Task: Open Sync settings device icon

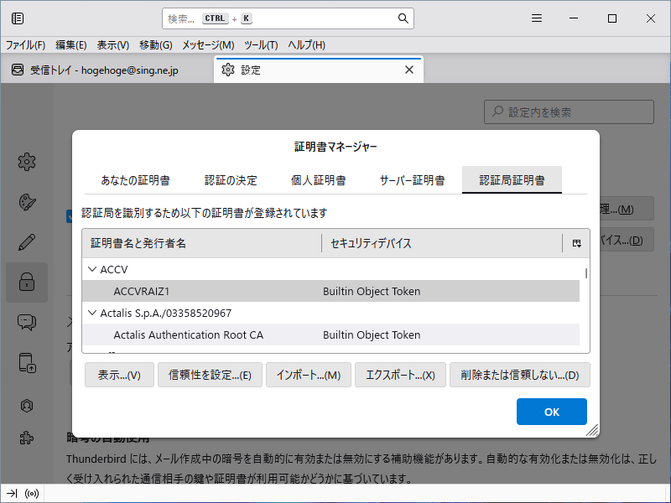Action: click(x=27, y=363)
